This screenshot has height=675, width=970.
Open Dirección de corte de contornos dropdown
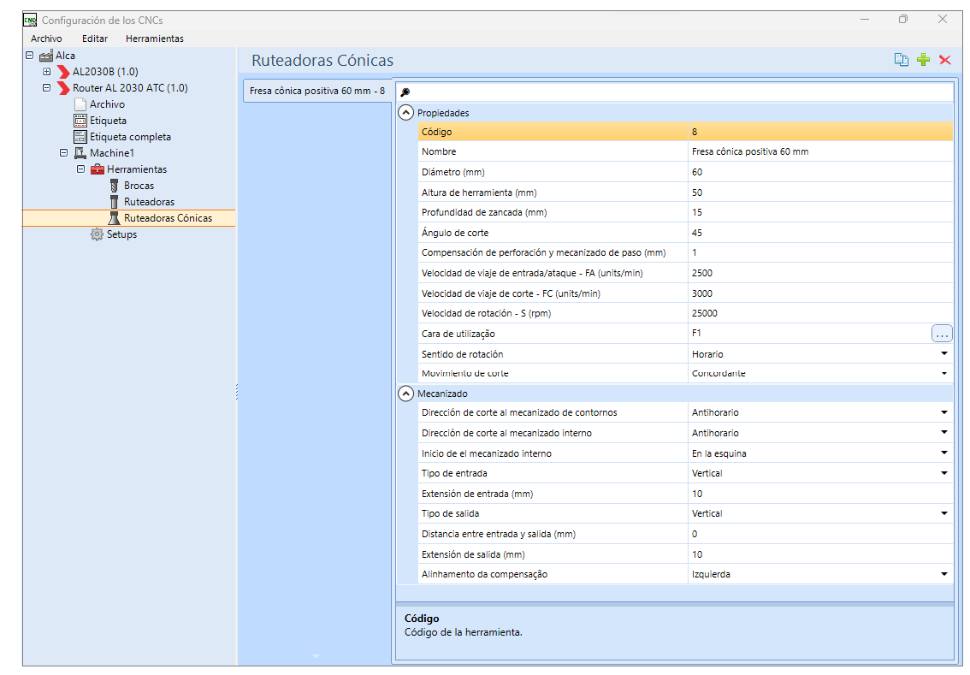click(944, 412)
